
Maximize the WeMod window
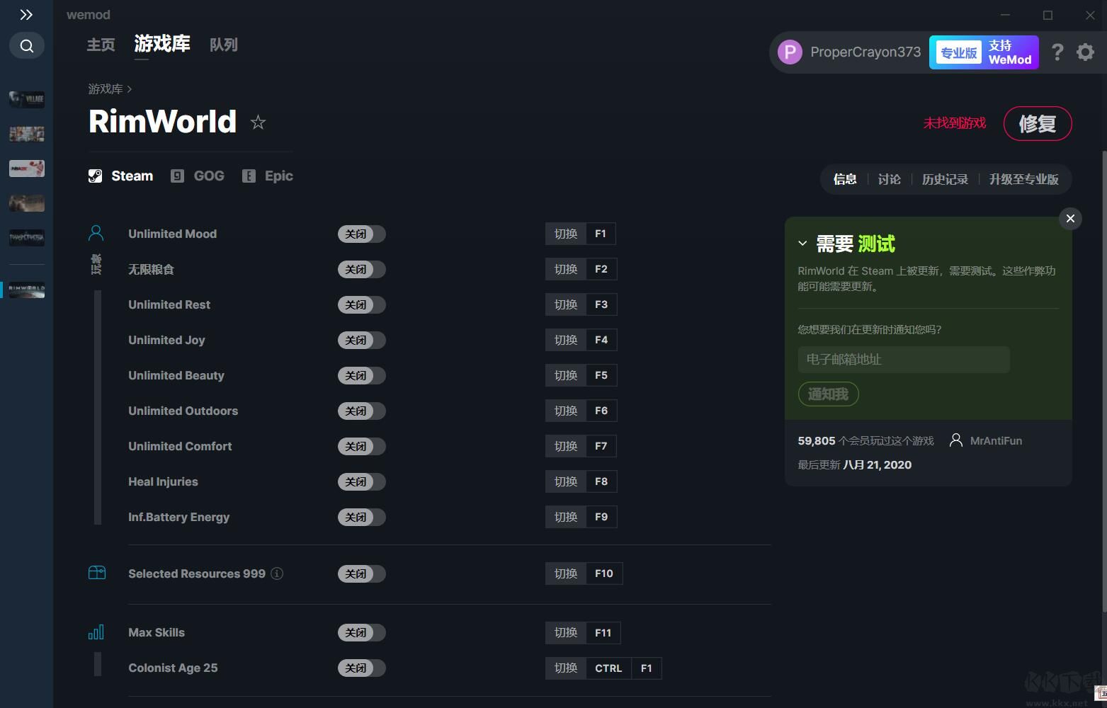(x=1048, y=15)
